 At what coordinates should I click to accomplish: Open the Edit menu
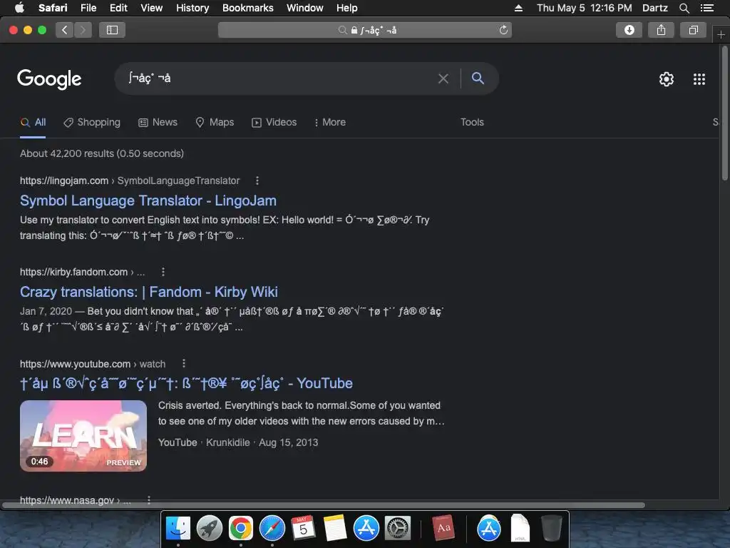point(118,8)
